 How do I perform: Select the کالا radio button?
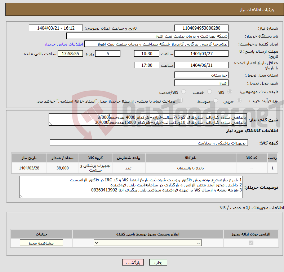(x=230, y=92)
